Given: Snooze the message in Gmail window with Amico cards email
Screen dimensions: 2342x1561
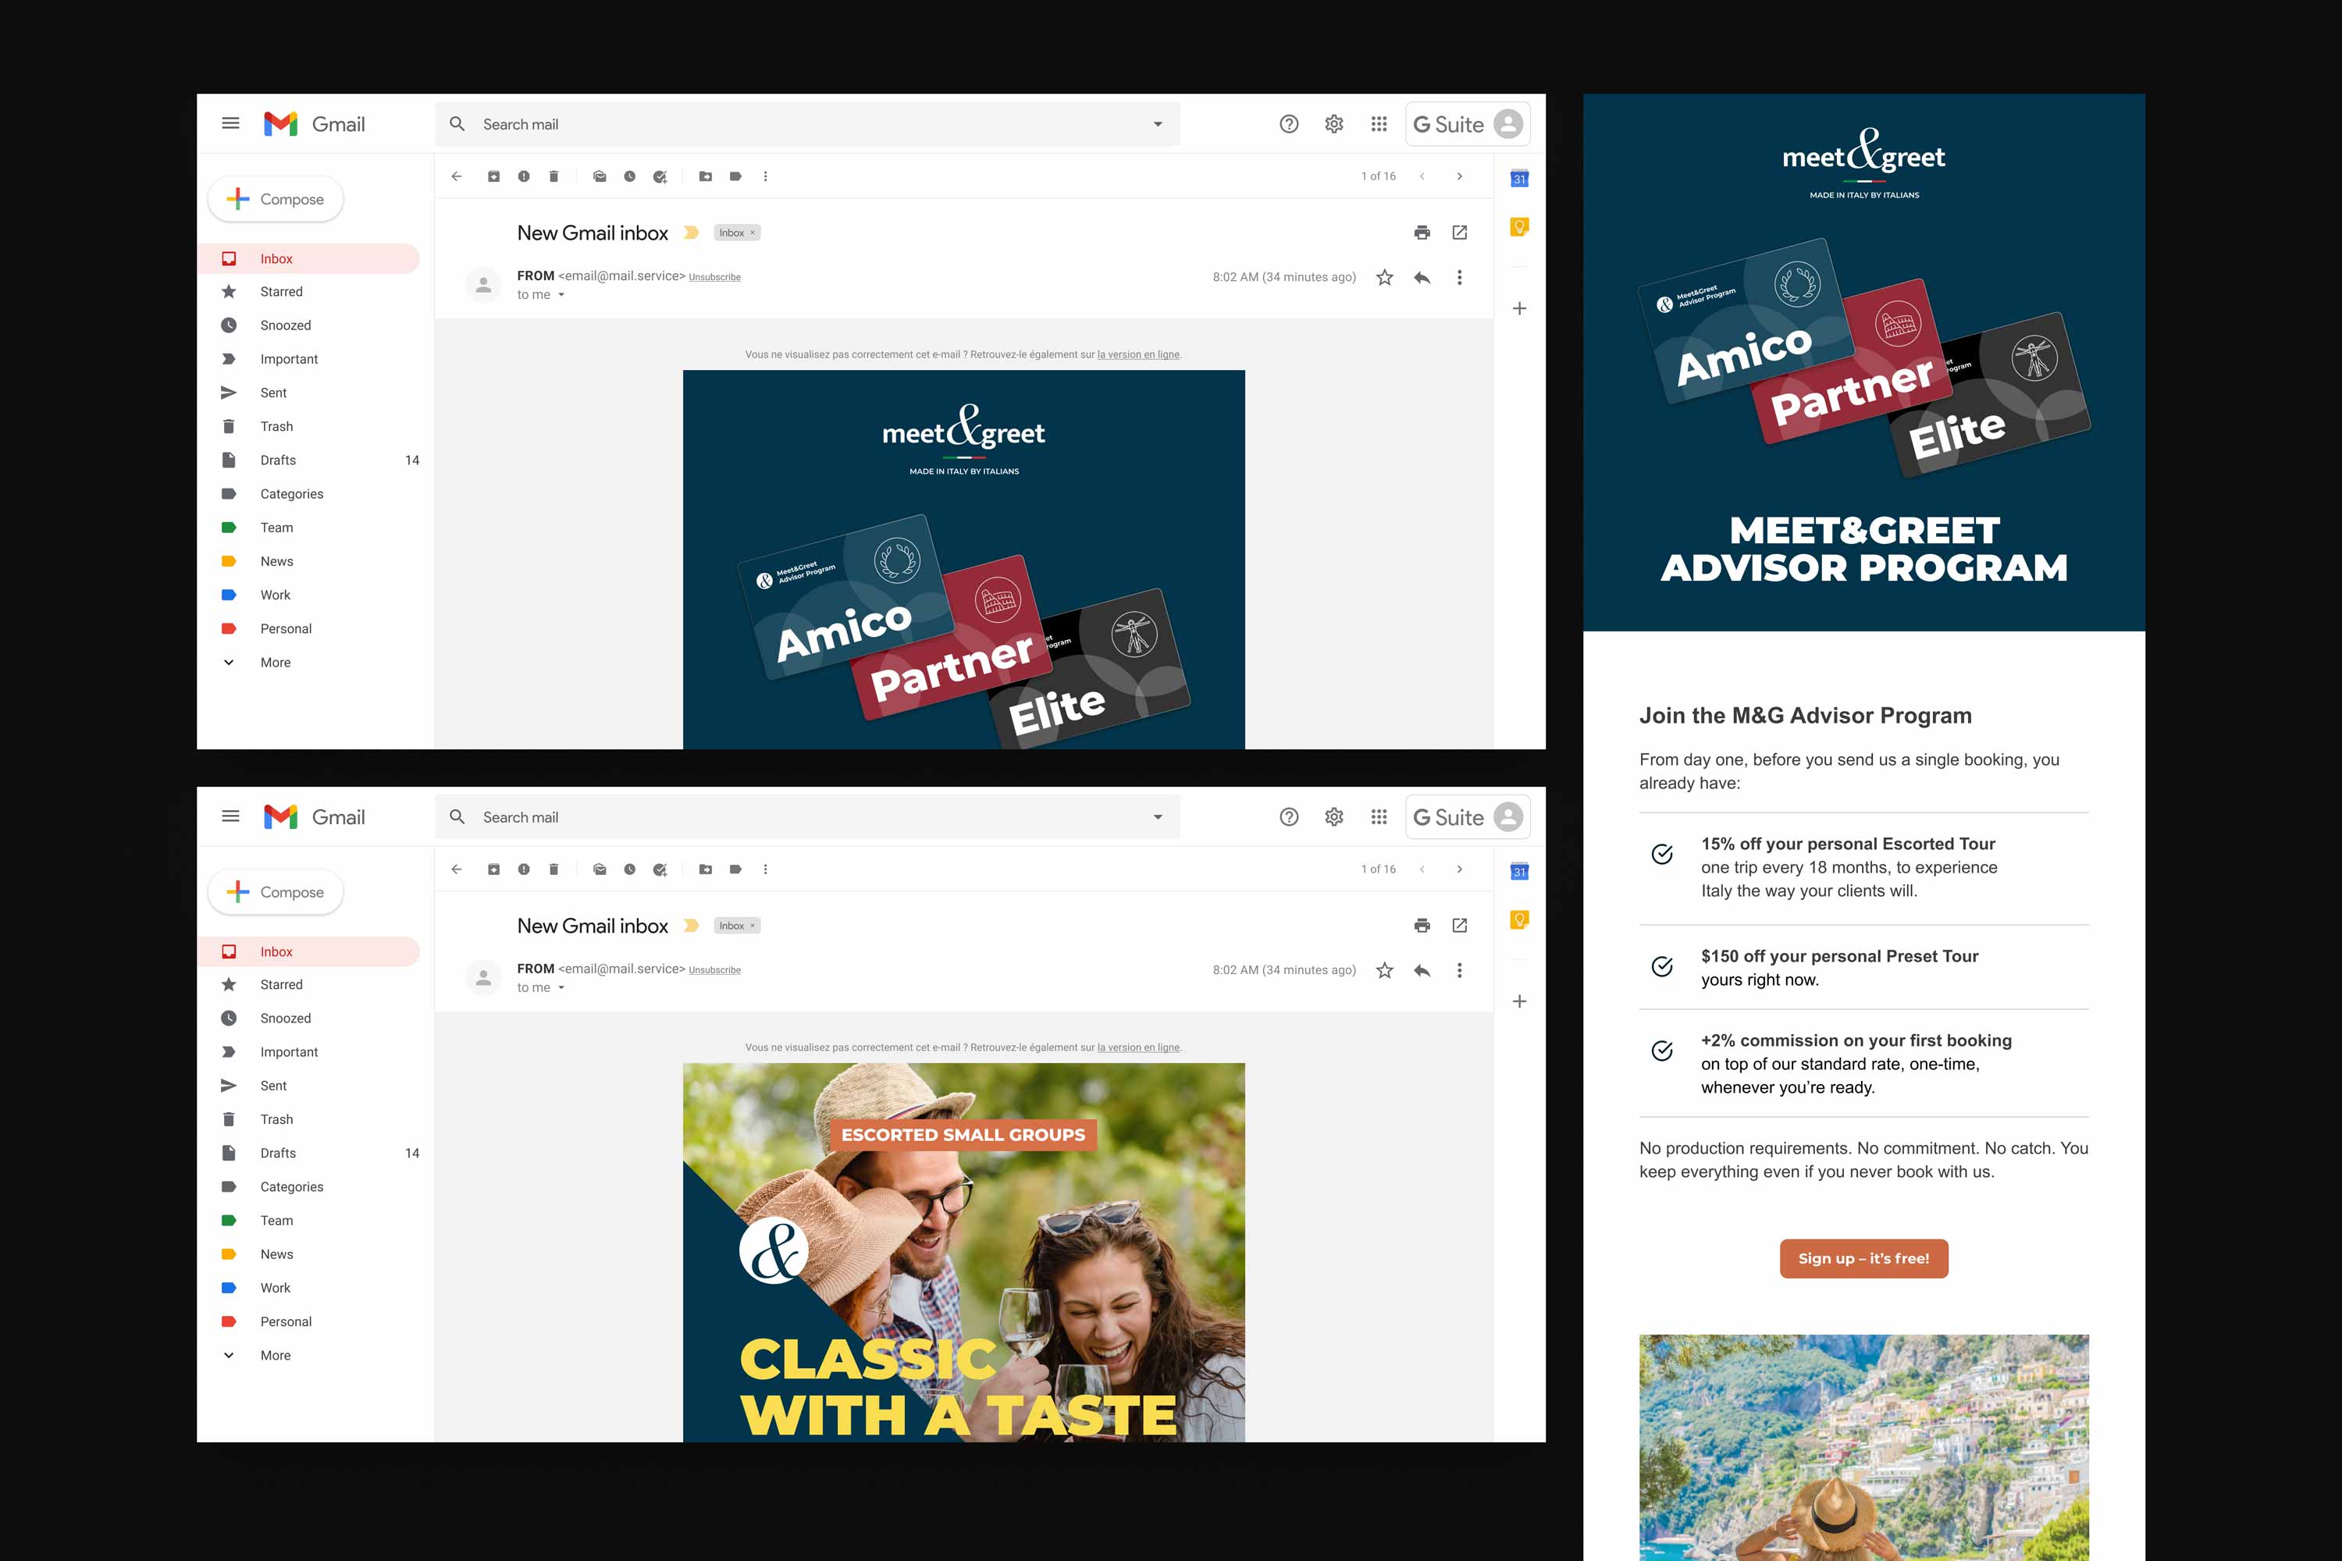Looking at the screenshot, I should pyautogui.click(x=629, y=176).
